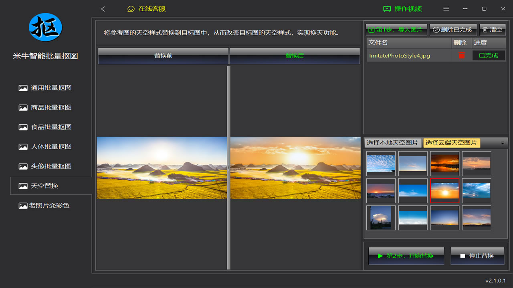Image resolution: width=513 pixels, height=288 pixels.
Task: Click the 已完成 progress status cell
Action: tap(489, 56)
